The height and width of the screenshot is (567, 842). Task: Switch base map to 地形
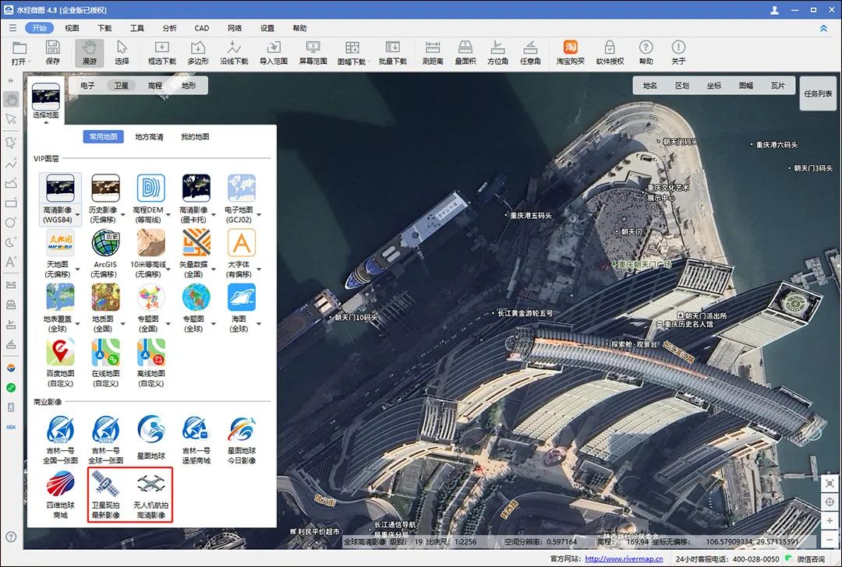pos(189,86)
